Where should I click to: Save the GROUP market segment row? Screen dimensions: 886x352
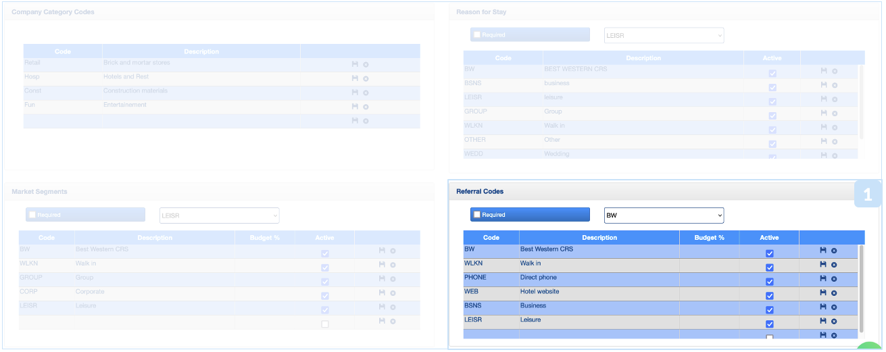[x=382, y=279]
